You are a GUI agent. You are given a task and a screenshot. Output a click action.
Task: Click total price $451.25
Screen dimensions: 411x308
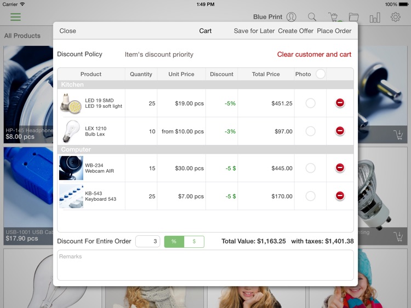click(x=282, y=103)
